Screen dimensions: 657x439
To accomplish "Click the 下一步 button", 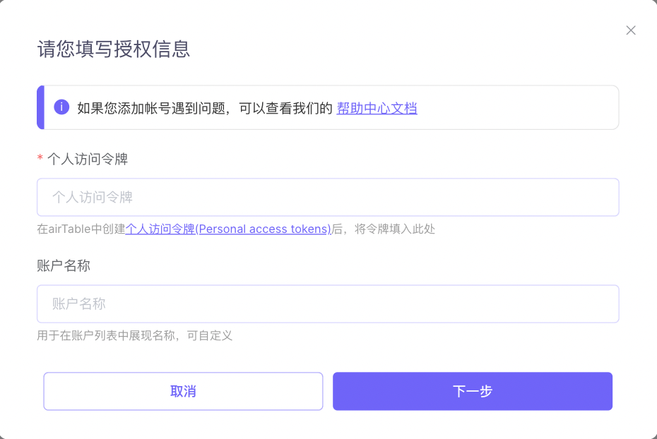I will (x=473, y=391).
